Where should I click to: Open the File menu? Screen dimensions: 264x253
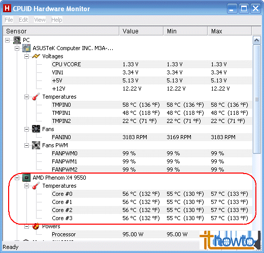(9, 20)
